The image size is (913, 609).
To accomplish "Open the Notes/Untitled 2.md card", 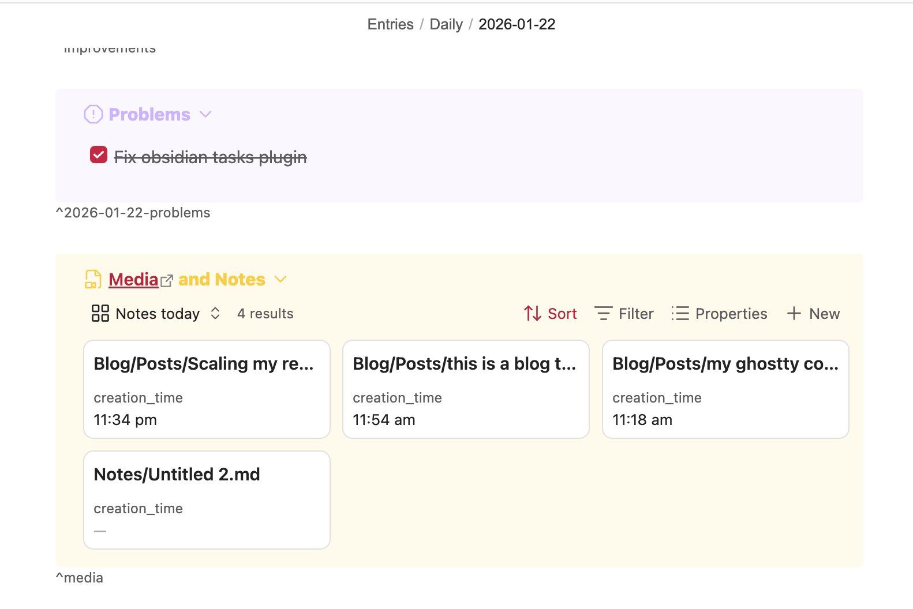I will point(207,499).
